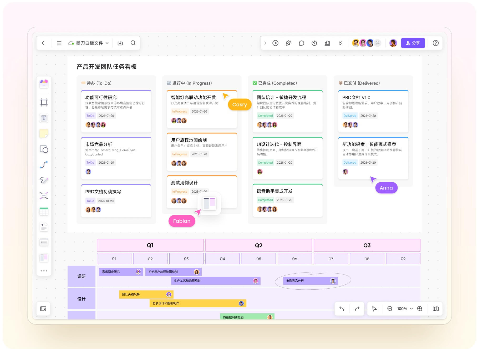Select the 已完成 (Completed) column header

tap(275, 83)
